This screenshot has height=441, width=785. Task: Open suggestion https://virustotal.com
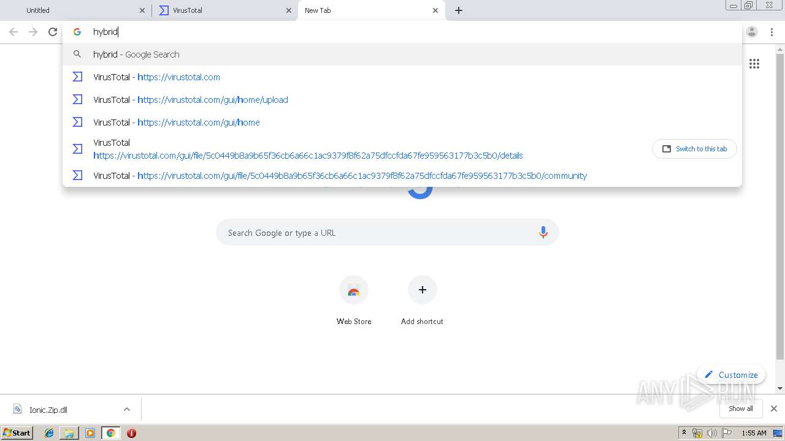(x=402, y=77)
